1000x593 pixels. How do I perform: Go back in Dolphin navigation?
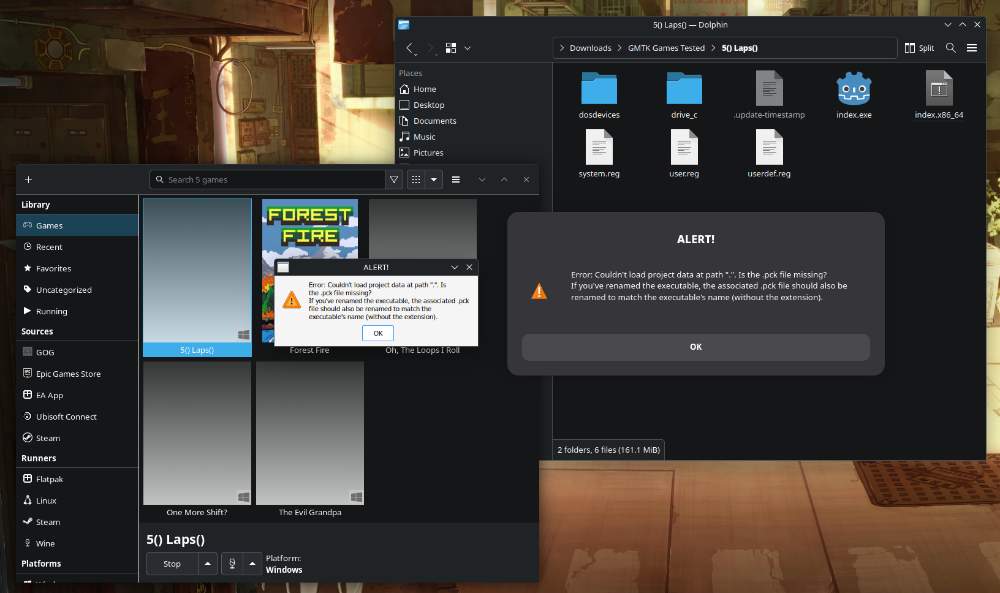[x=409, y=48]
